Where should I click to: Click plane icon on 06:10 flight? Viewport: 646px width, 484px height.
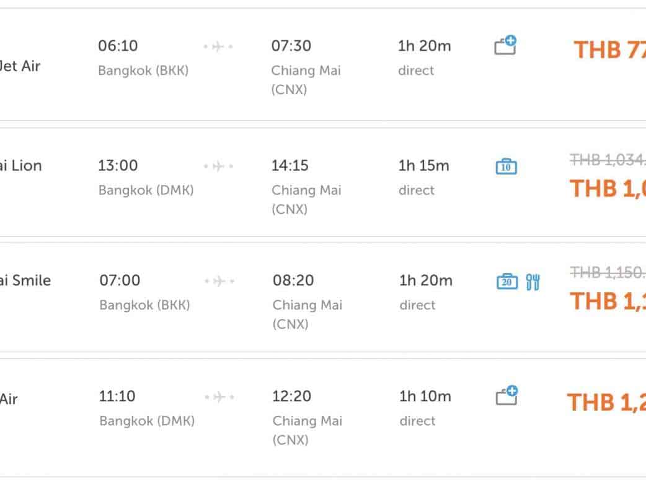[x=218, y=46]
